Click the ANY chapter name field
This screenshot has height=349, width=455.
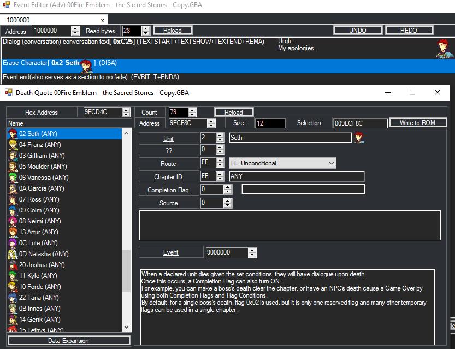[297, 176]
